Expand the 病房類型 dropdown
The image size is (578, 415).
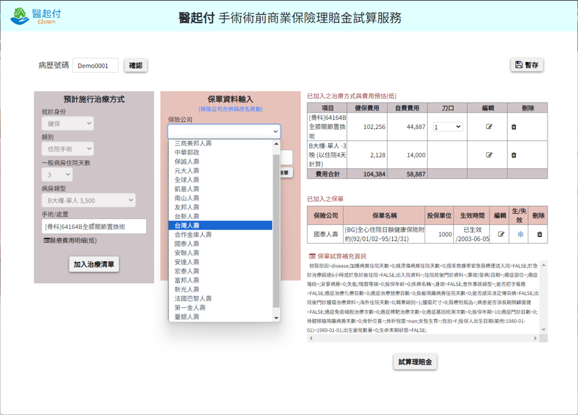point(89,200)
